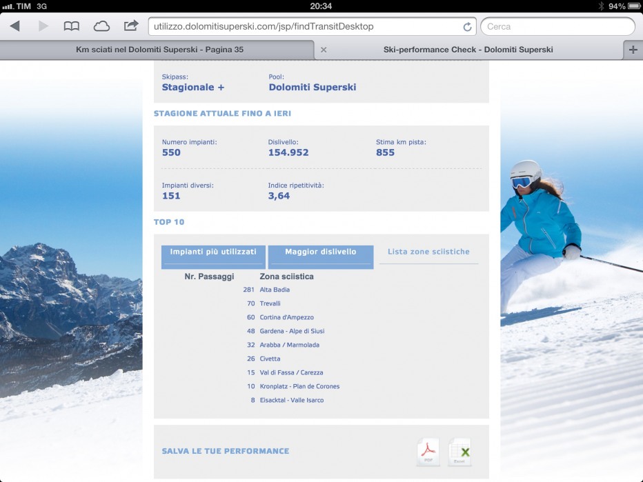Click Civetta ski zone
This screenshot has width=643, height=482.
pos(270,359)
